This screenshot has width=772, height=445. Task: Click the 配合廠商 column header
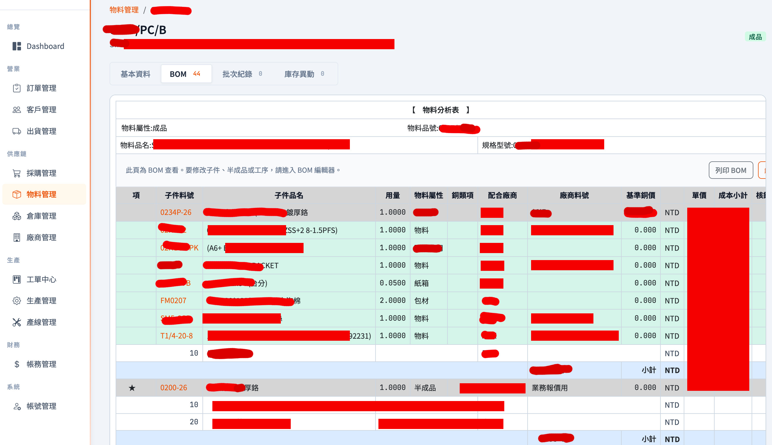(x=502, y=196)
